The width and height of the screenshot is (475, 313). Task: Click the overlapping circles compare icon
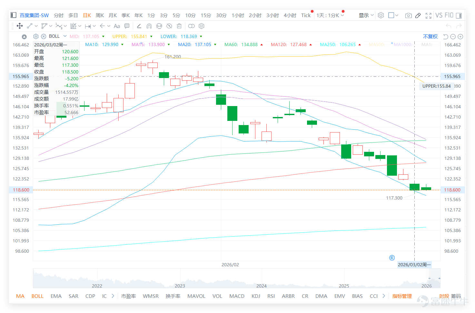click(x=192, y=26)
